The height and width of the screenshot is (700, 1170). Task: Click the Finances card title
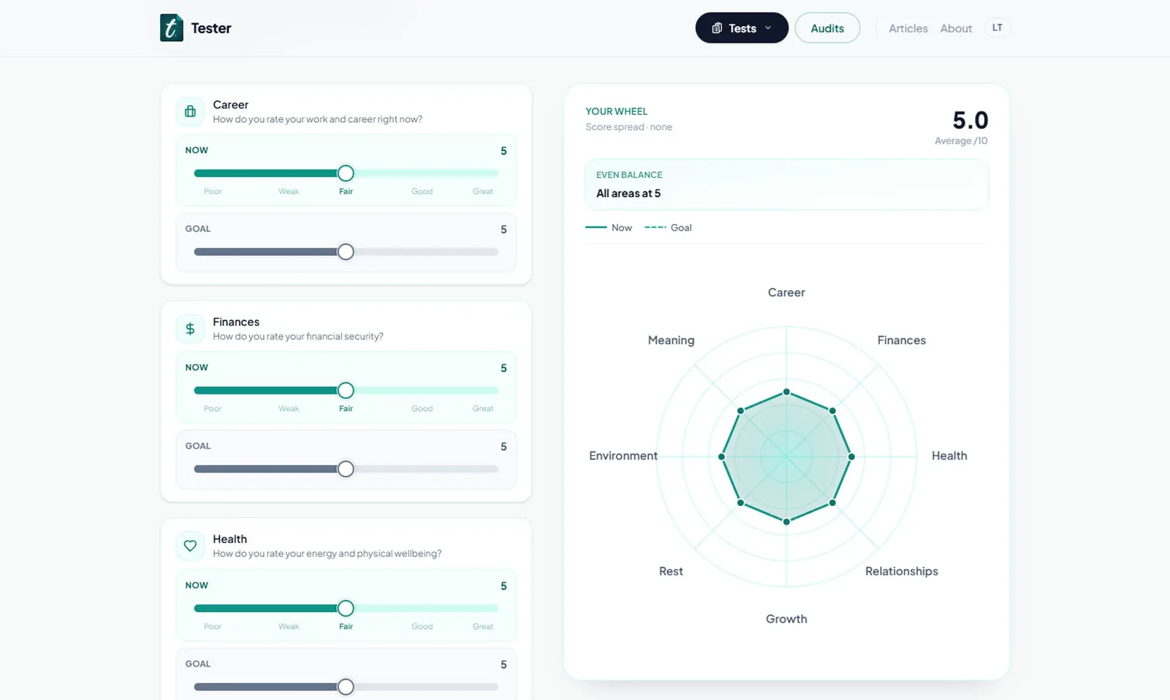click(236, 322)
